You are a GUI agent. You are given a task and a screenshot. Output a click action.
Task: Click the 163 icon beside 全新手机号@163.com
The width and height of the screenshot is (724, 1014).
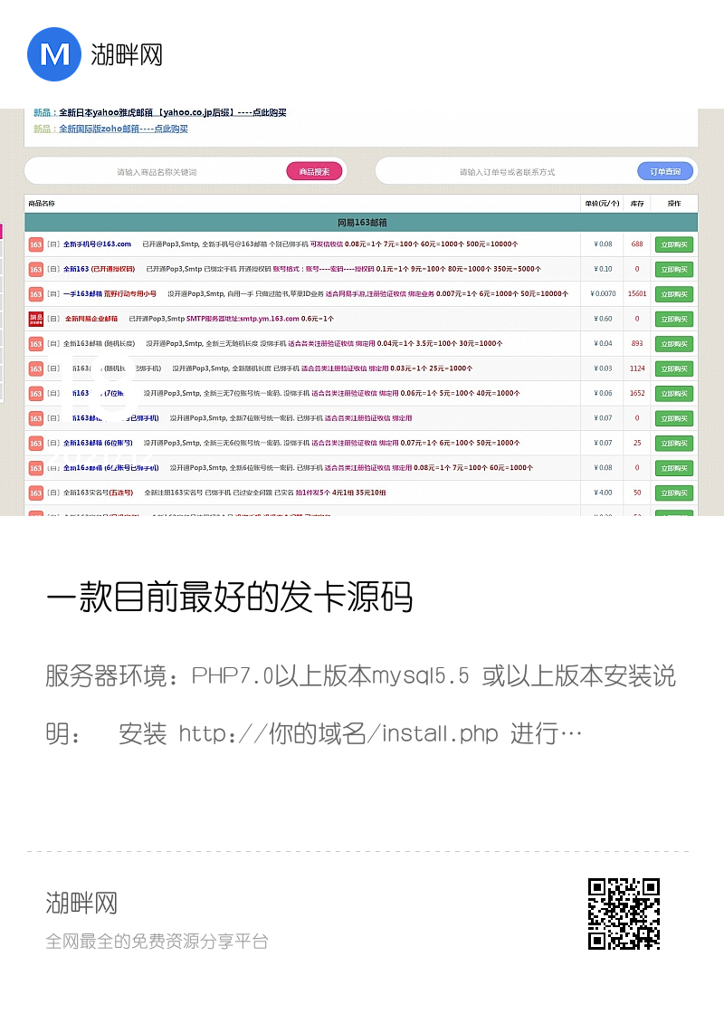(35, 244)
